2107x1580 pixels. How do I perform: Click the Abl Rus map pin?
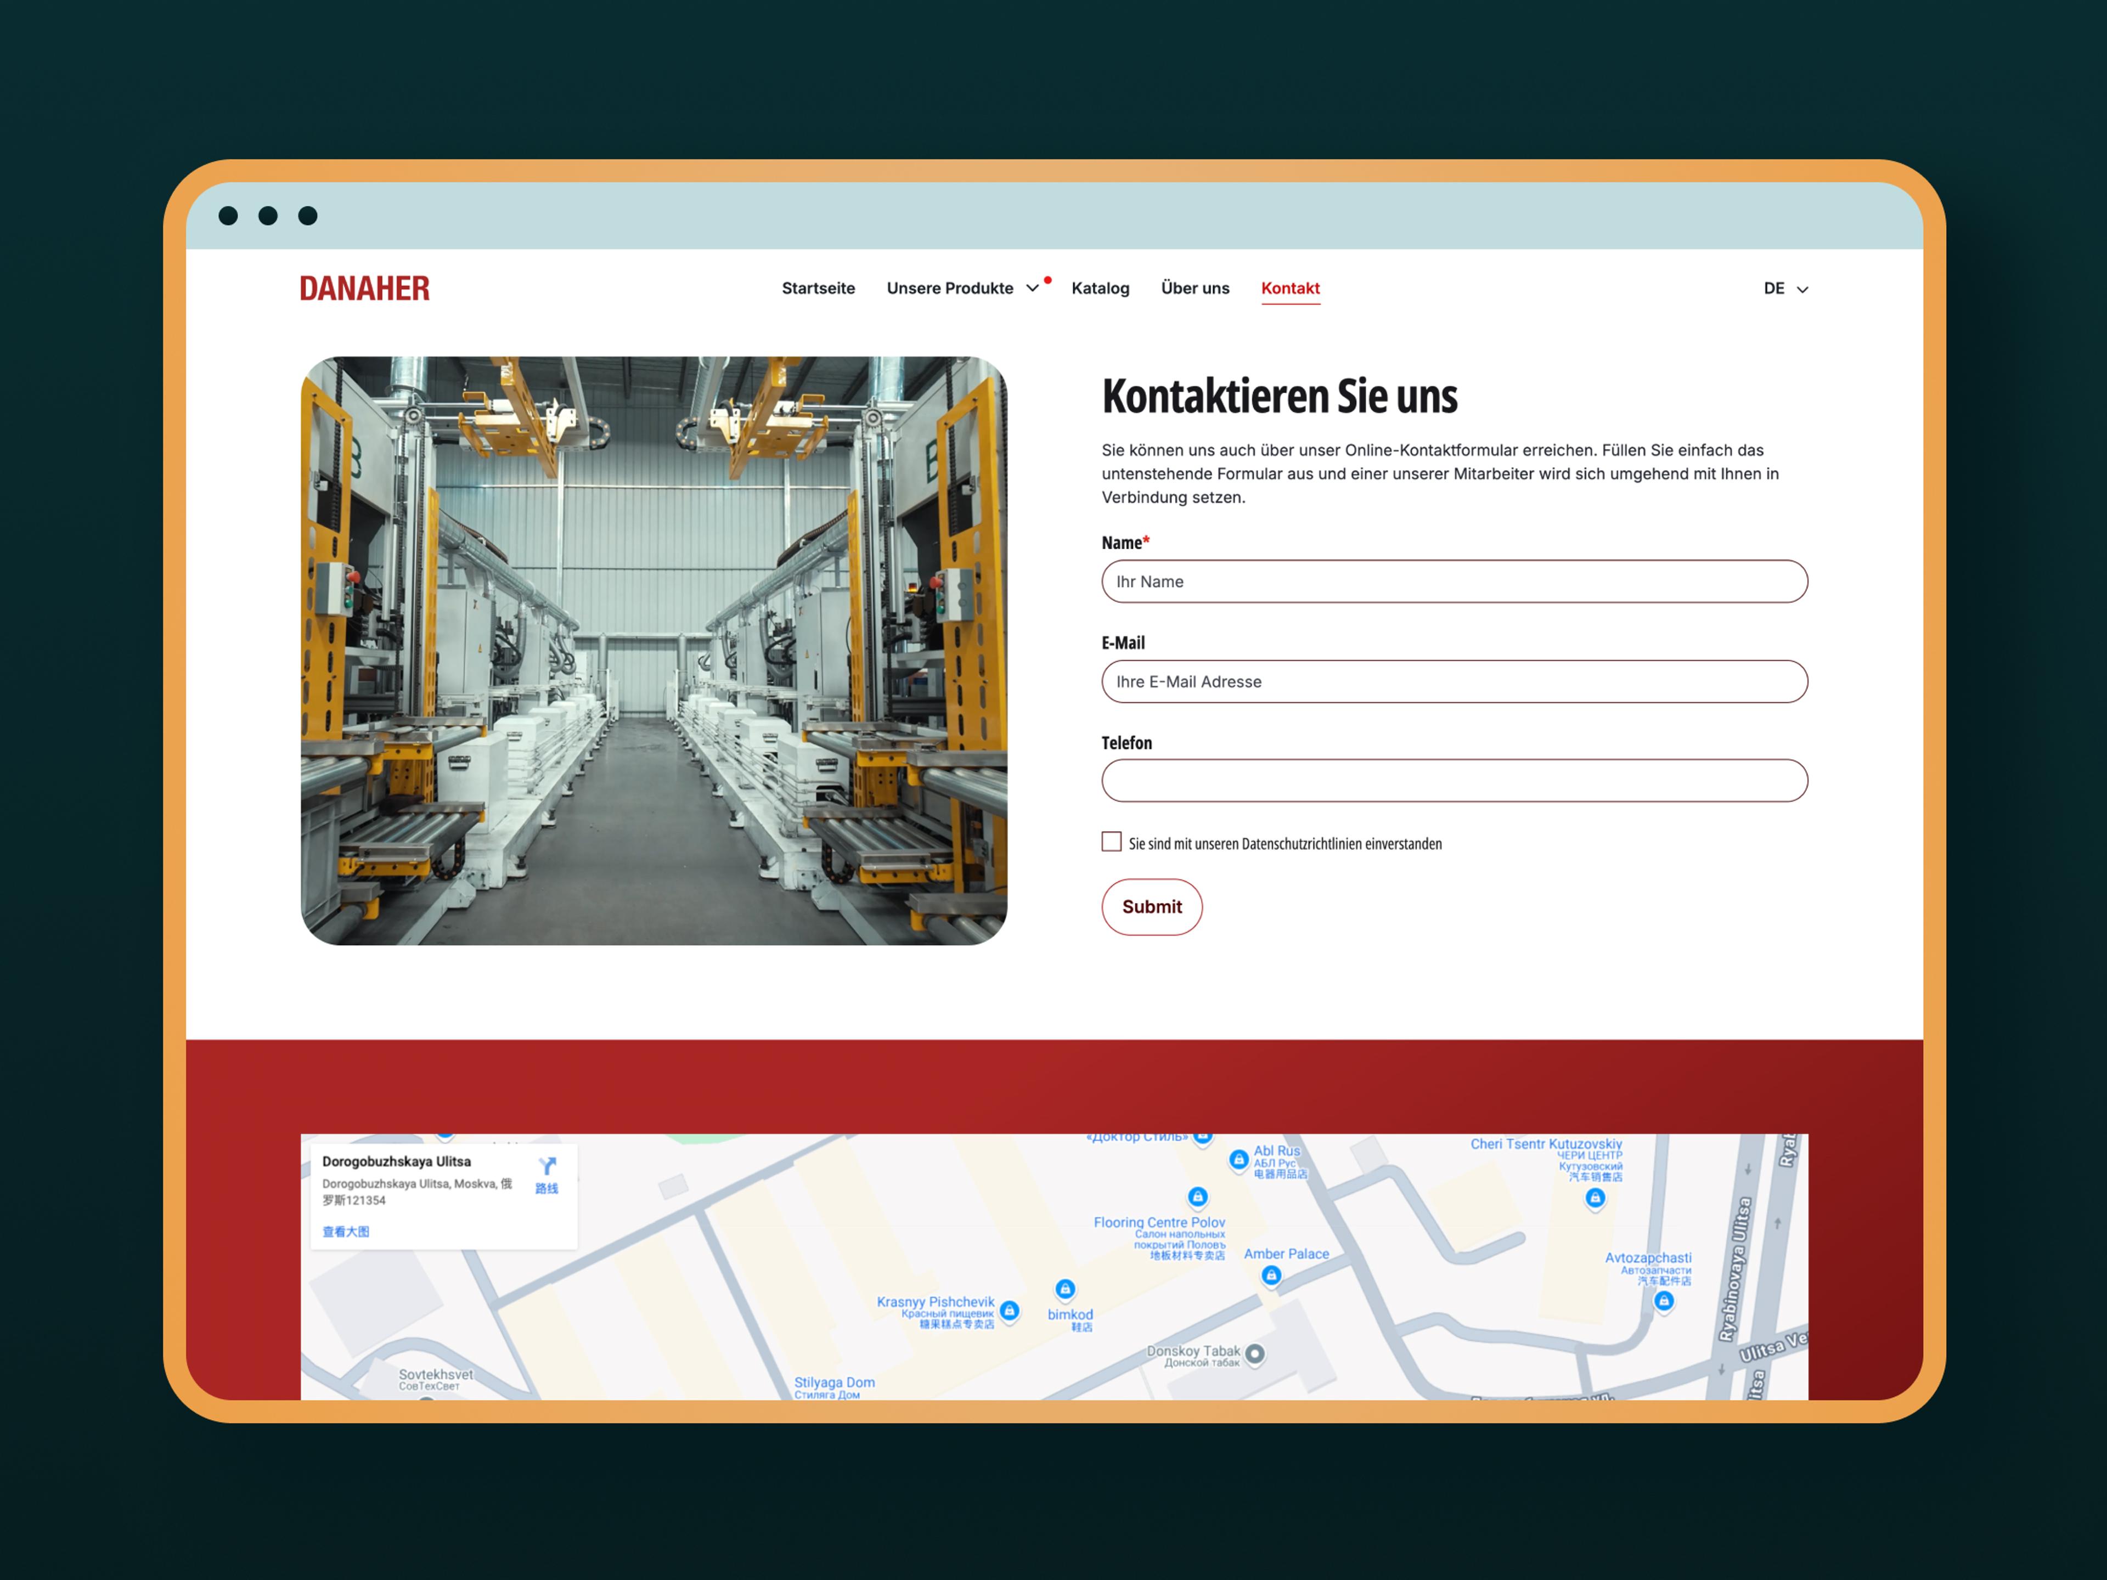(1238, 1159)
